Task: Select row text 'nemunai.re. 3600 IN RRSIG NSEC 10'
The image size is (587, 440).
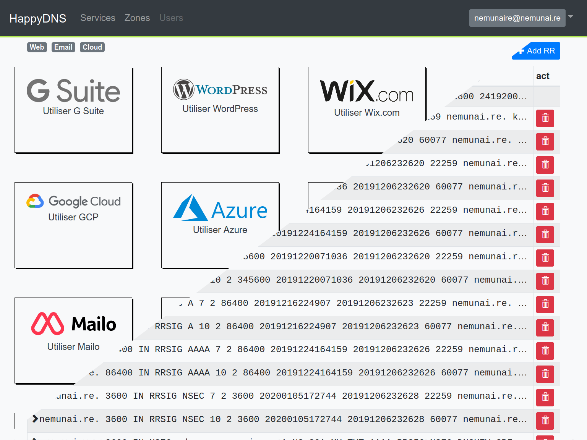Action: point(130,419)
